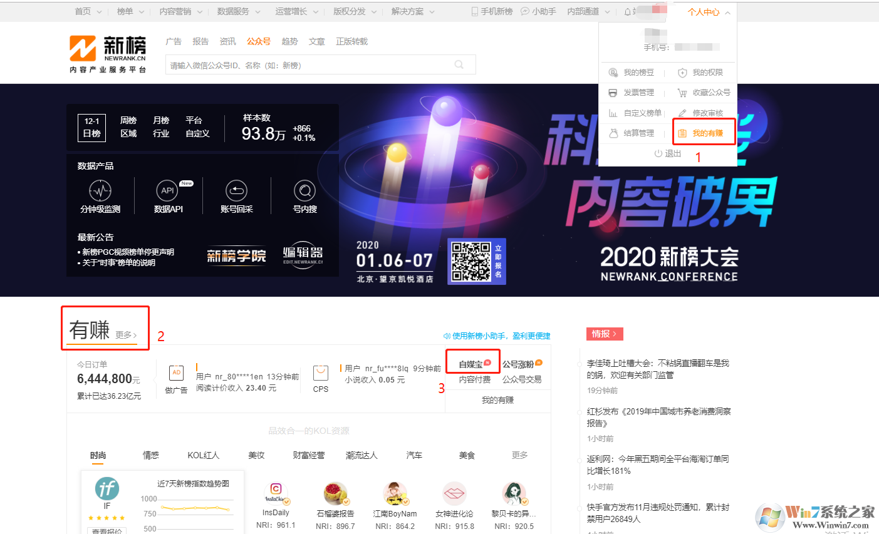Open the 分钟级监测 data product icon
This screenshot has width=879, height=534.
[100, 191]
